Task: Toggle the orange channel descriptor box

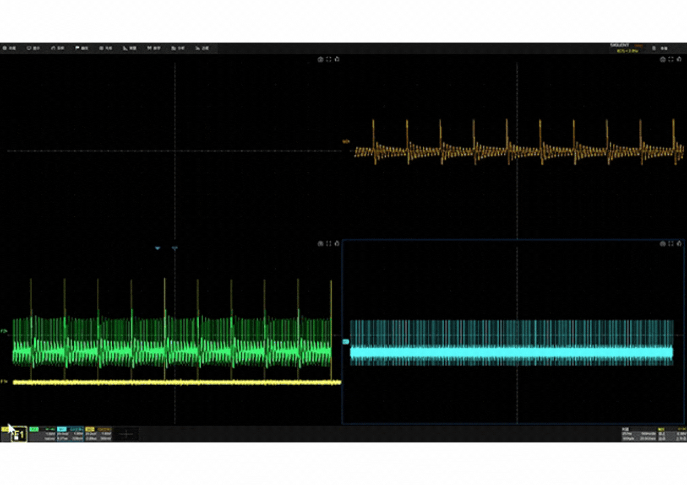Action: coord(98,434)
